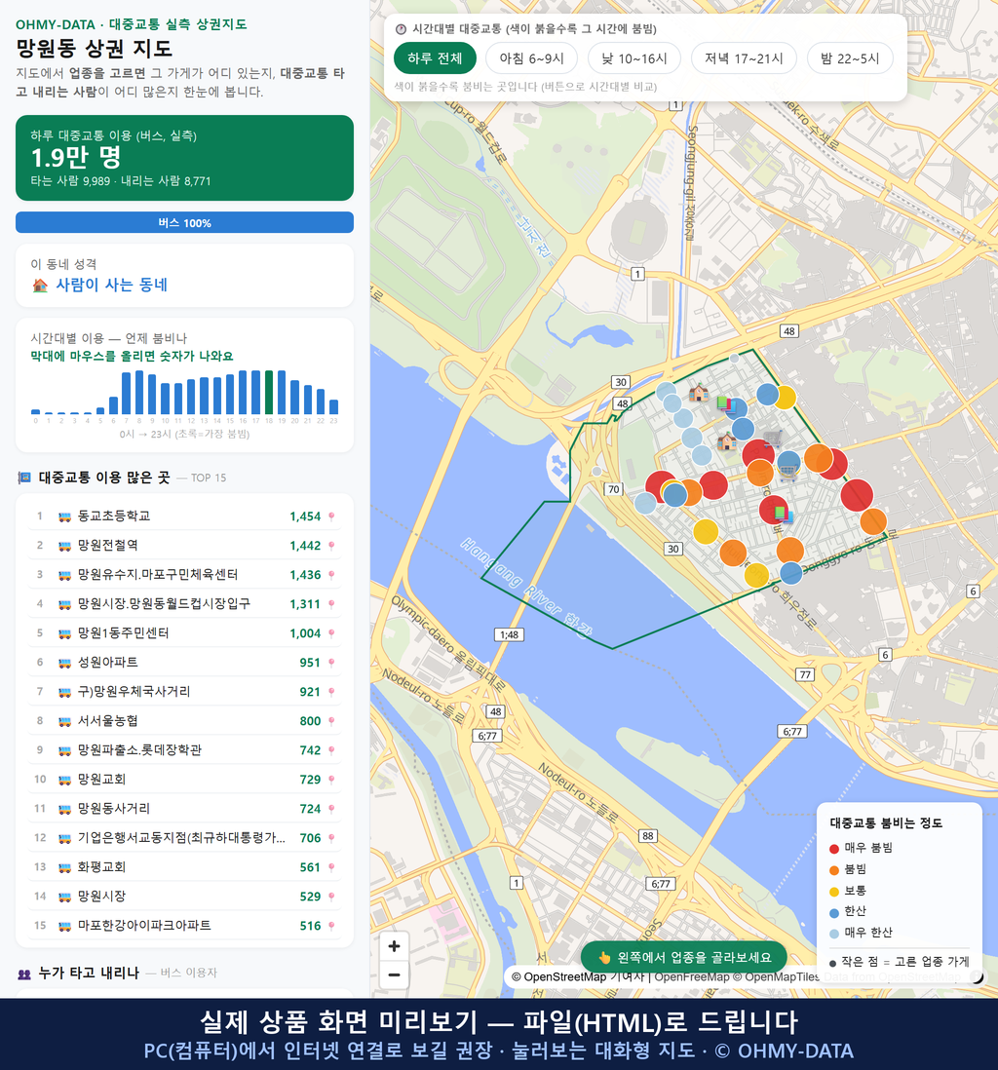Click the pin icon in 서서울농협 row
Screen dimensions: 998x1070
point(331,721)
